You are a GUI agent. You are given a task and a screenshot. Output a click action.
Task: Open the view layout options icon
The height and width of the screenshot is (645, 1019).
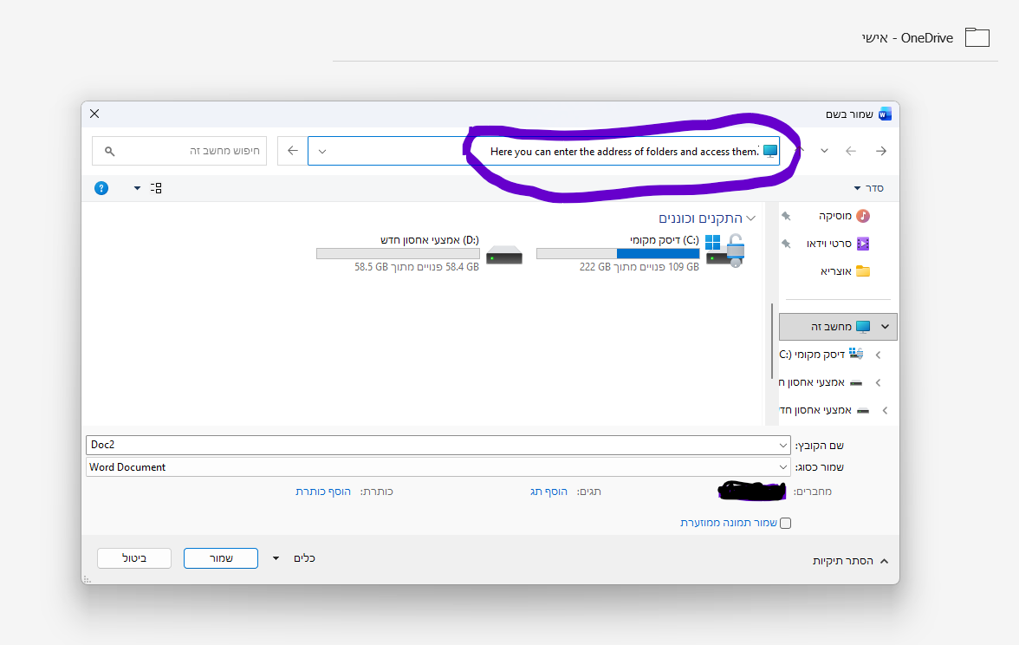point(156,188)
